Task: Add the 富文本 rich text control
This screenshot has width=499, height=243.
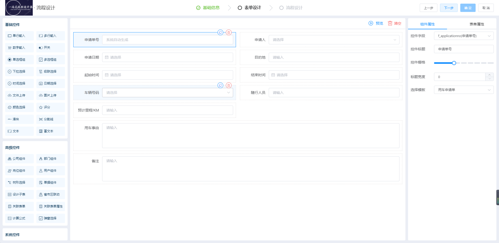Action: pos(51,131)
